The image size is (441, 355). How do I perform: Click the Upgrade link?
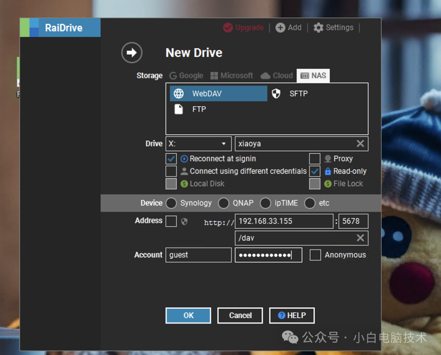[249, 27]
